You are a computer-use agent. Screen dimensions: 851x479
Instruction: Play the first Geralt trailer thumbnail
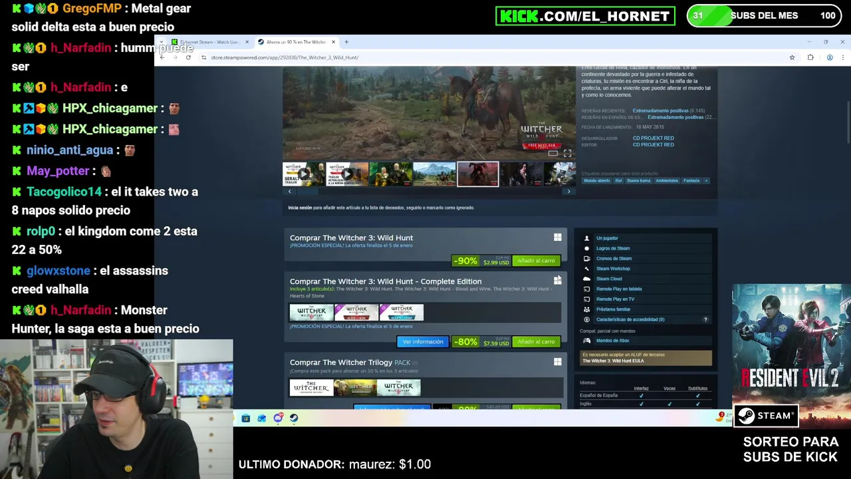point(303,174)
